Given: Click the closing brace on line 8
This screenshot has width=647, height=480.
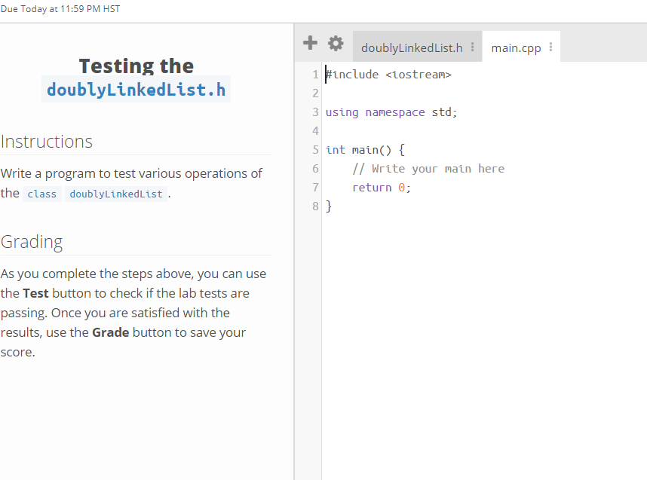Looking at the screenshot, I should (328, 206).
